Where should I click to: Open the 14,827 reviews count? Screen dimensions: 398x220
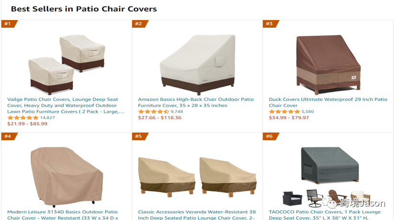click(x=47, y=118)
